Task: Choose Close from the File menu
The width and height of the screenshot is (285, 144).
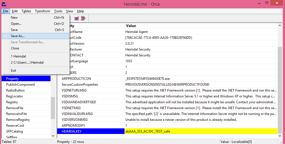Action: pyautogui.click(x=35, y=48)
